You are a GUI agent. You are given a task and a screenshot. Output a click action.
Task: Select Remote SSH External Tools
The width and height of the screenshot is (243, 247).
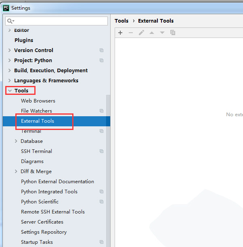pyautogui.click(x=53, y=212)
